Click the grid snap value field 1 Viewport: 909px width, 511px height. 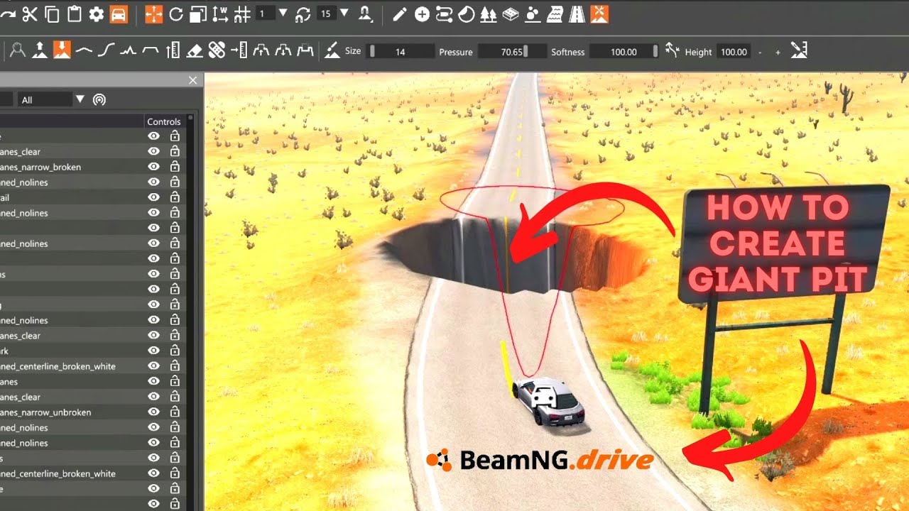pos(264,13)
